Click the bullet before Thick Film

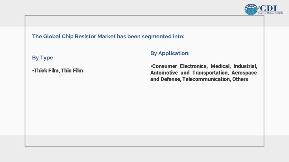point(33,71)
